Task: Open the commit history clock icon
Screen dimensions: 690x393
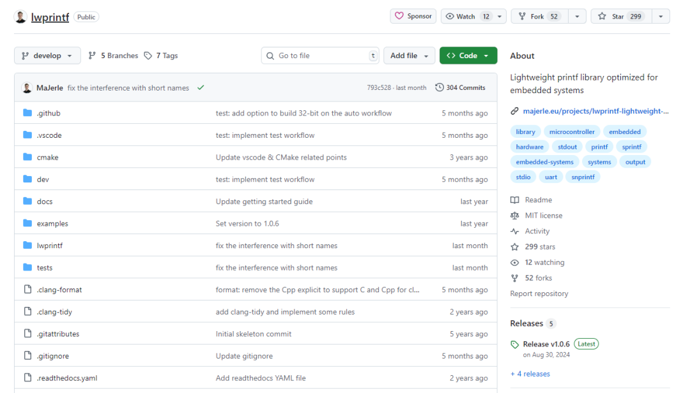Action: pyautogui.click(x=440, y=88)
